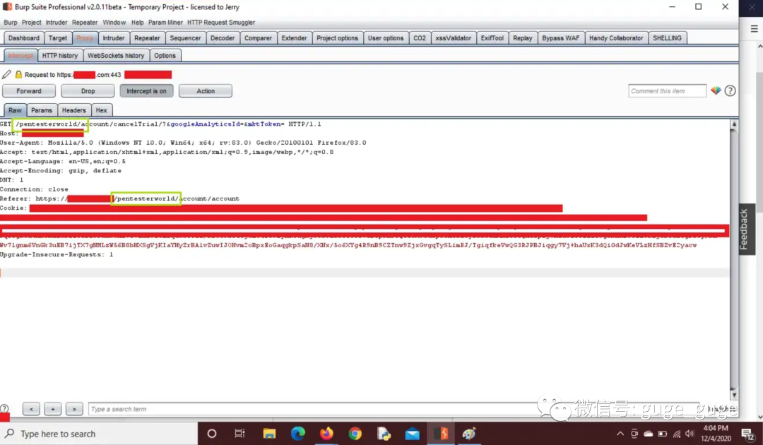Open the notification center icon
763x445 pixels.
[747, 433]
